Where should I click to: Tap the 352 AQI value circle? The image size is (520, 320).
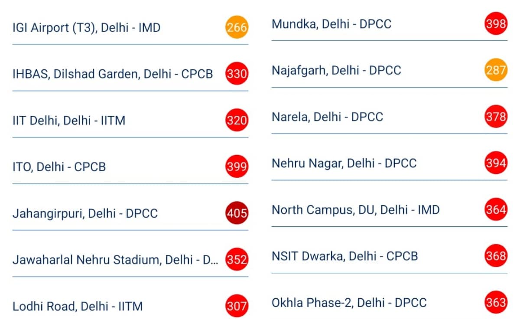click(237, 260)
